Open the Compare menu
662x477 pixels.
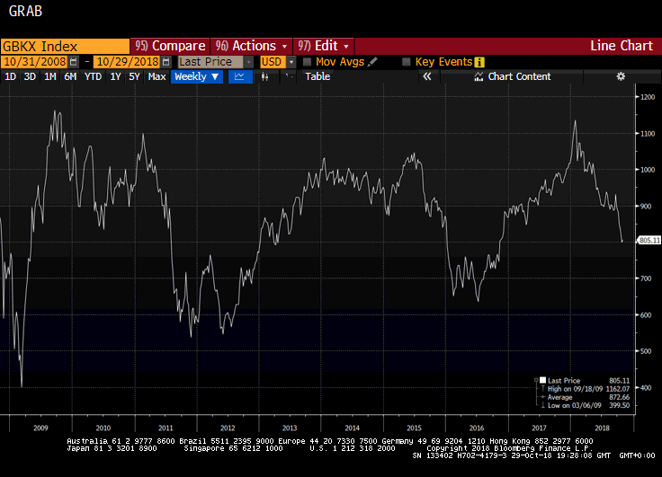coord(170,46)
